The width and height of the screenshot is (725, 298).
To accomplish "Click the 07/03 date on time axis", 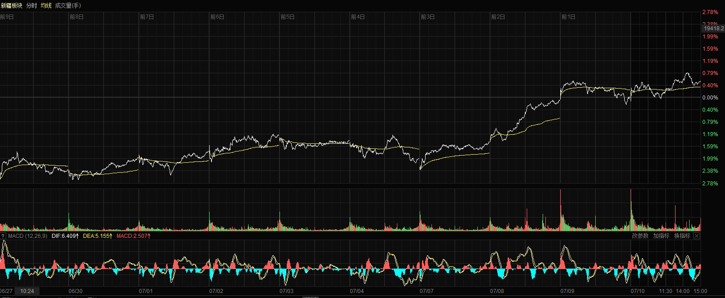I will tap(286, 291).
